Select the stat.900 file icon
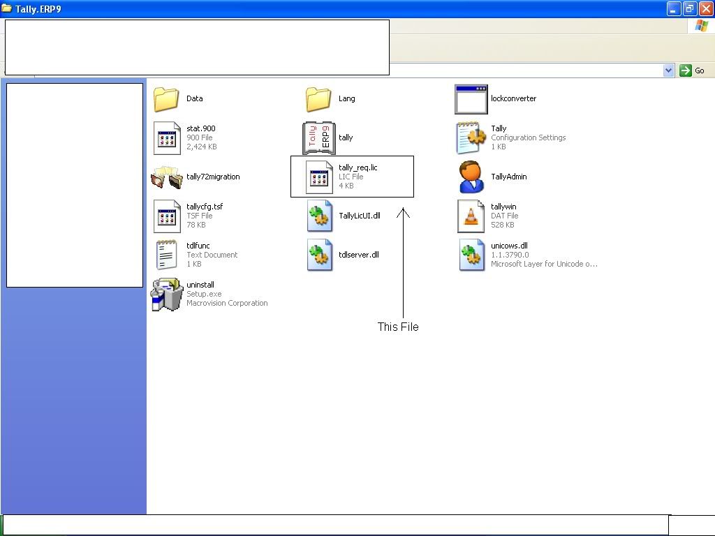Image resolution: width=715 pixels, height=536 pixels. [166, 138]
